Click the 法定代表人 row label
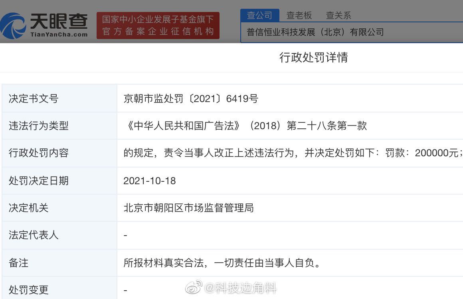The width and height of the screenshot is (463, 299). pyautogui.click(x=34, y=235)
